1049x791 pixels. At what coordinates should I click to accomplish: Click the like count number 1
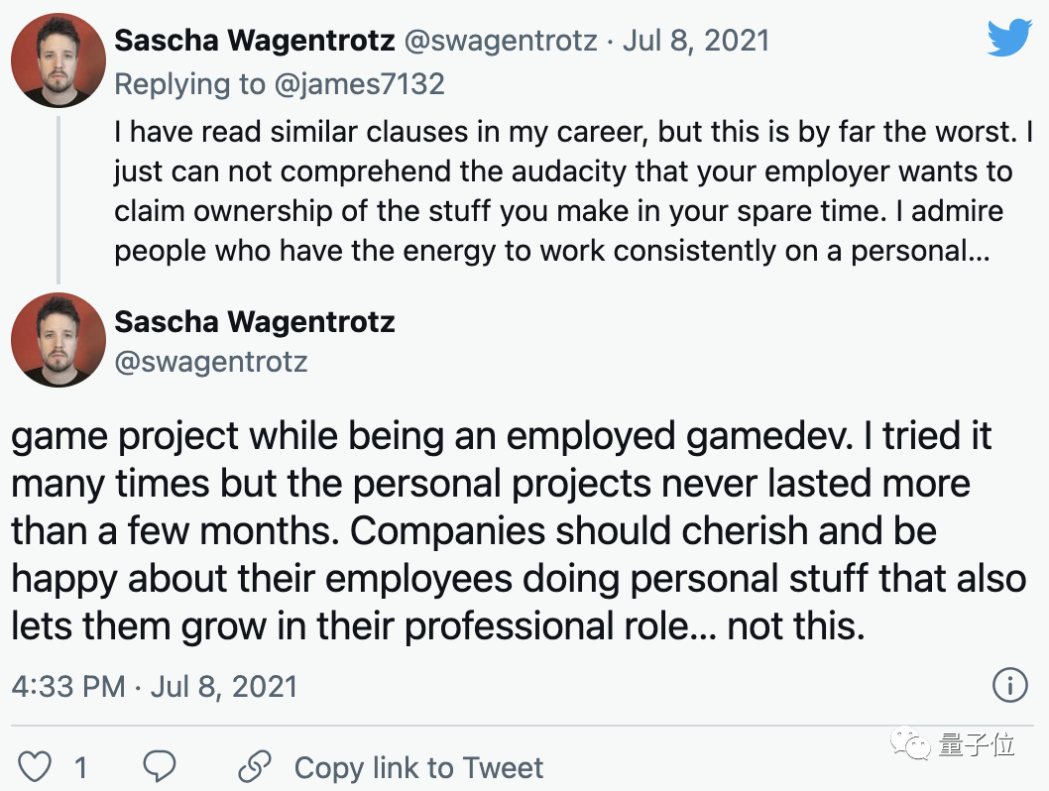pyautogui.click(x=80, y=767)
